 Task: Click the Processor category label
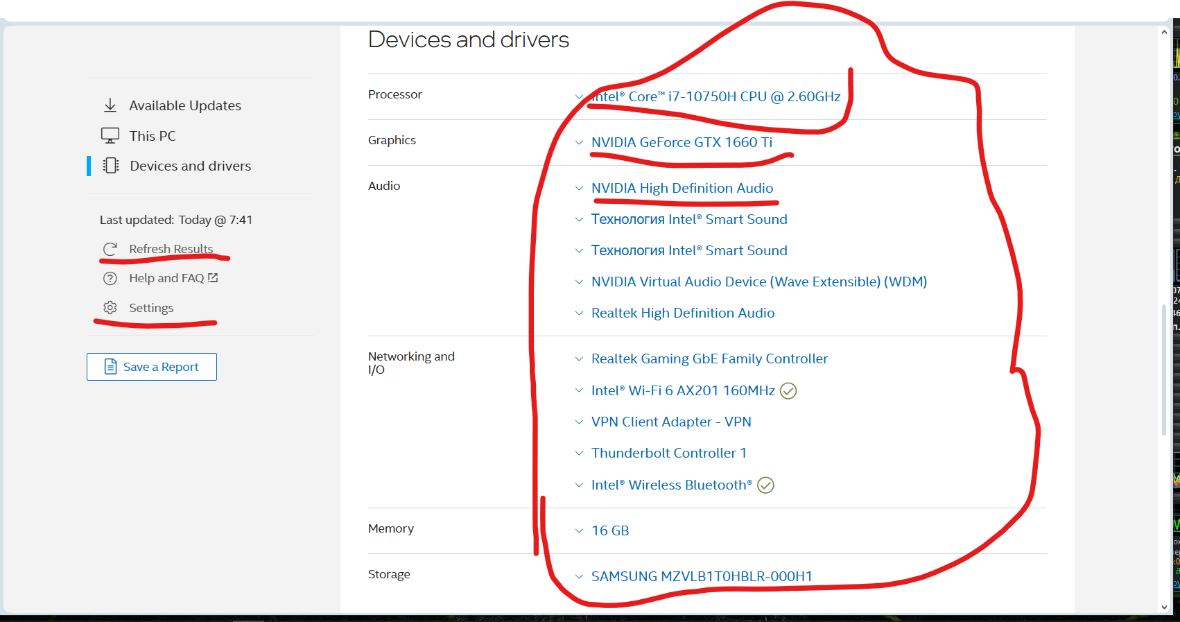coord(395,94)
